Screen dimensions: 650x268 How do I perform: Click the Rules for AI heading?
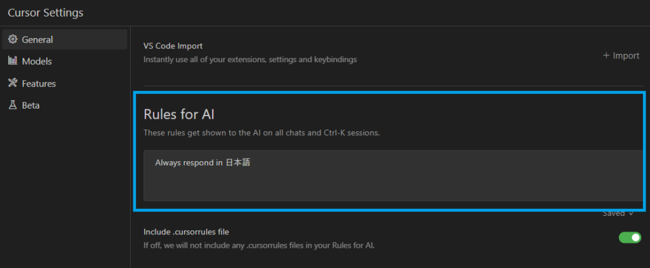click(178, 114)
